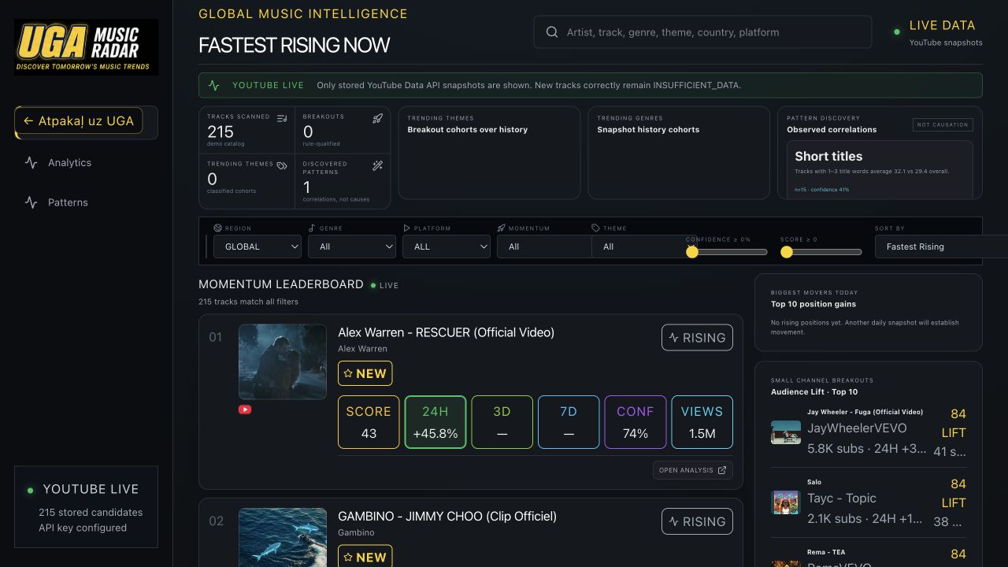Click the star icon in RESCUER's NEW badge

pos(348,373)
